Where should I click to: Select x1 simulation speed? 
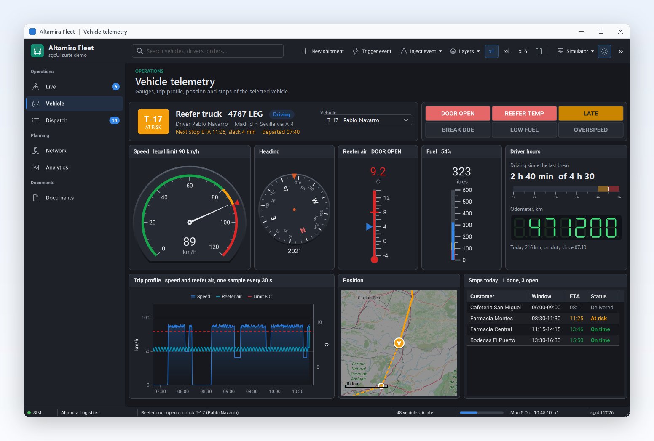point(492,51)
